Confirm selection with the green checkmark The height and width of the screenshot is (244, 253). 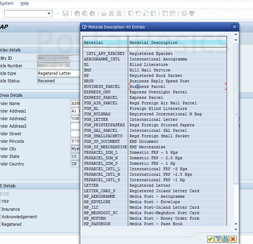tap(210, 239)
